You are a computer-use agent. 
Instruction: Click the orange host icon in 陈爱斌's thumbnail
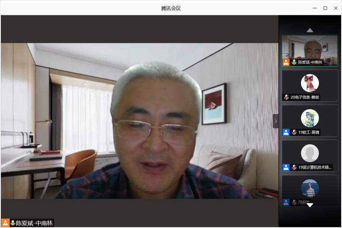click(286, 62)
